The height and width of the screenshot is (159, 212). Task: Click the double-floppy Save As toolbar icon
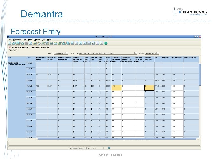point(22,43)
